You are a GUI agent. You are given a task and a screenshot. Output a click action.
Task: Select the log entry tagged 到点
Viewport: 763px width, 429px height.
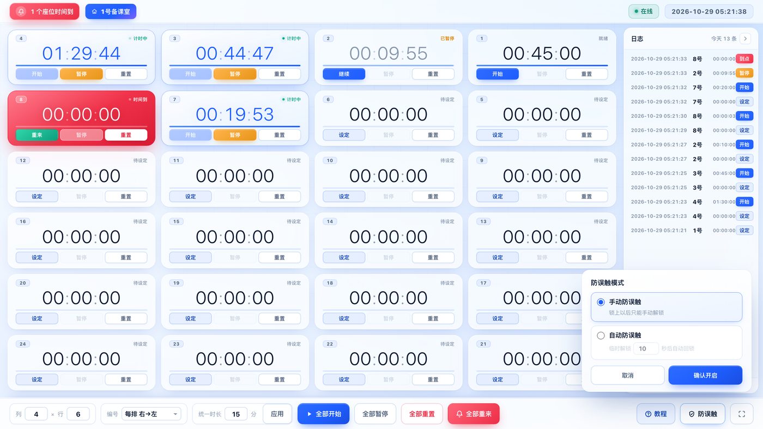(692, 59)
